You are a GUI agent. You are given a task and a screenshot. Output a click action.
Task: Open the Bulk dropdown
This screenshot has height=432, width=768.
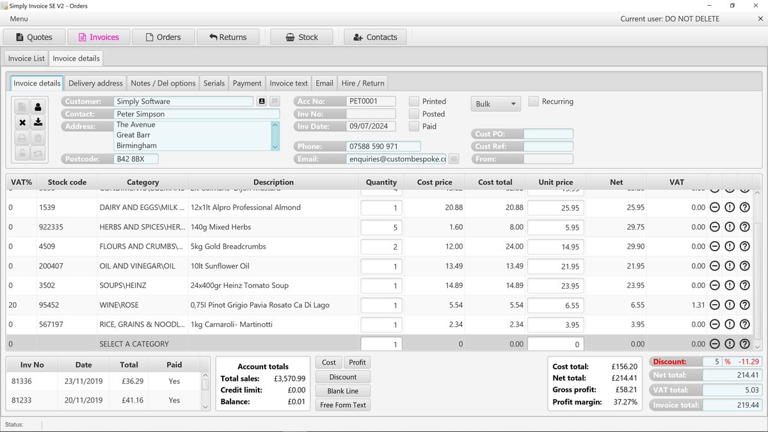(496, 104)
